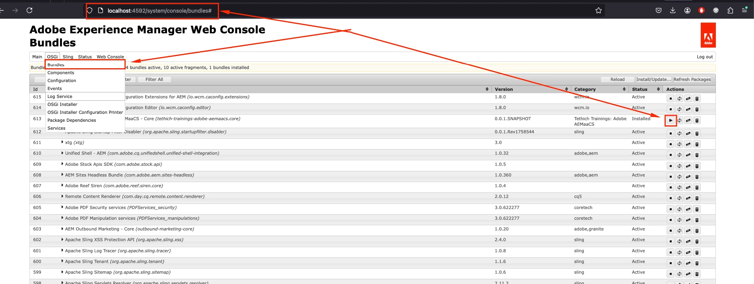Screen dimensions: 754x284
Task: Stop Adobe Stock Apis SDK bundle
Action: point(671,166)
